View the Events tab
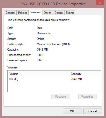Viewport: 106px width, 118px height. (x=70, y=13)
